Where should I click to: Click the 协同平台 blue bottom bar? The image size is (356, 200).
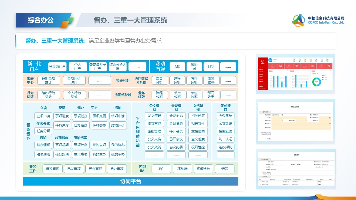tap(131, 181)
